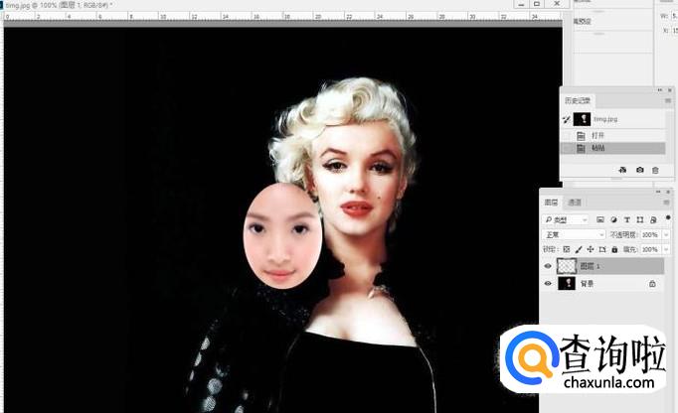Maximize the document window
Screen dimensions: 678x413
(537, 4)
